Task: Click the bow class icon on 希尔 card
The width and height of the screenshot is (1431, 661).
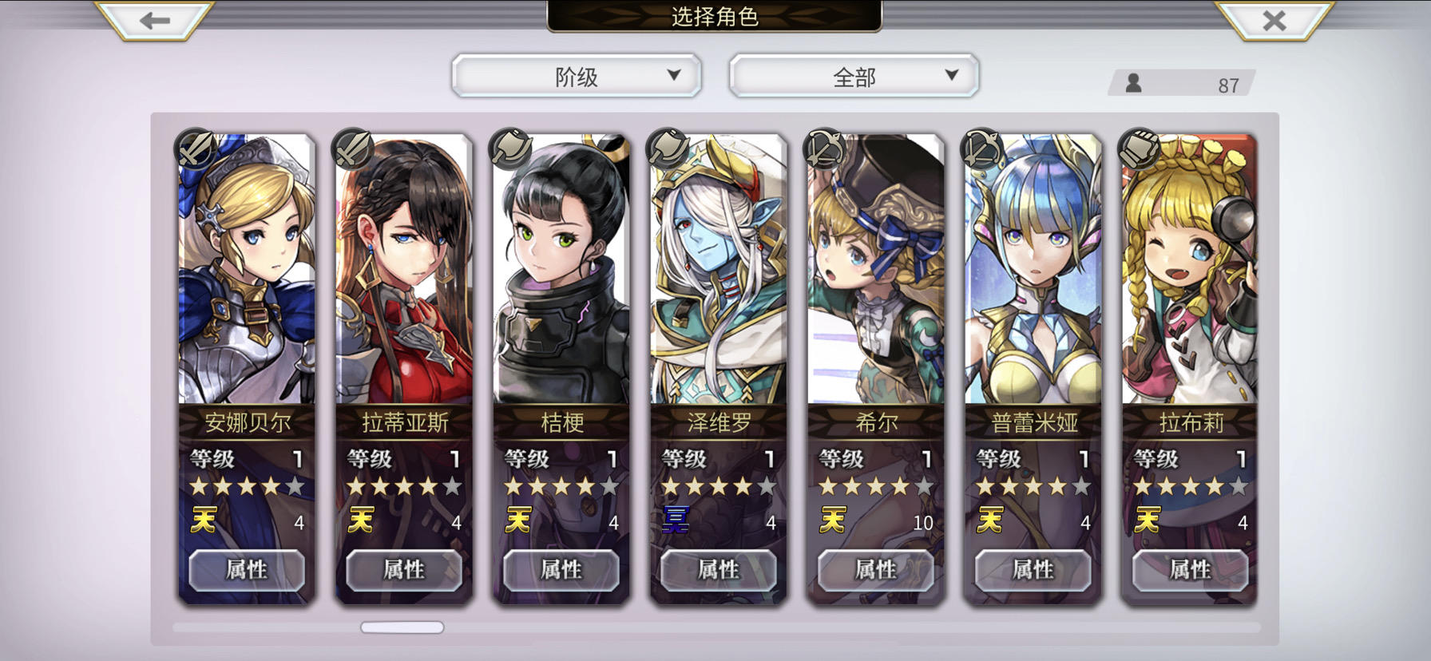Action: point(824,148)
